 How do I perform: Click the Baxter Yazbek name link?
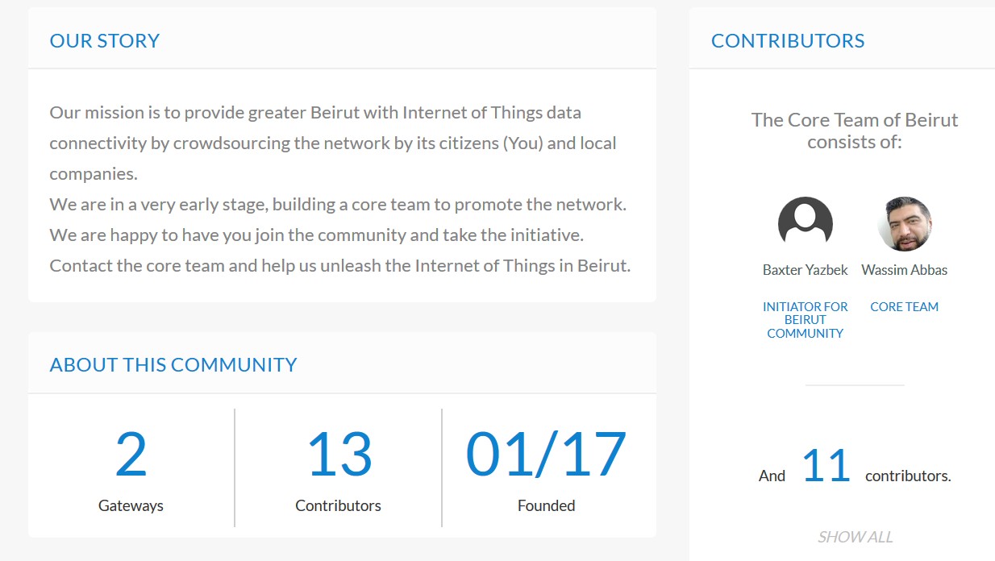(805, 270)
